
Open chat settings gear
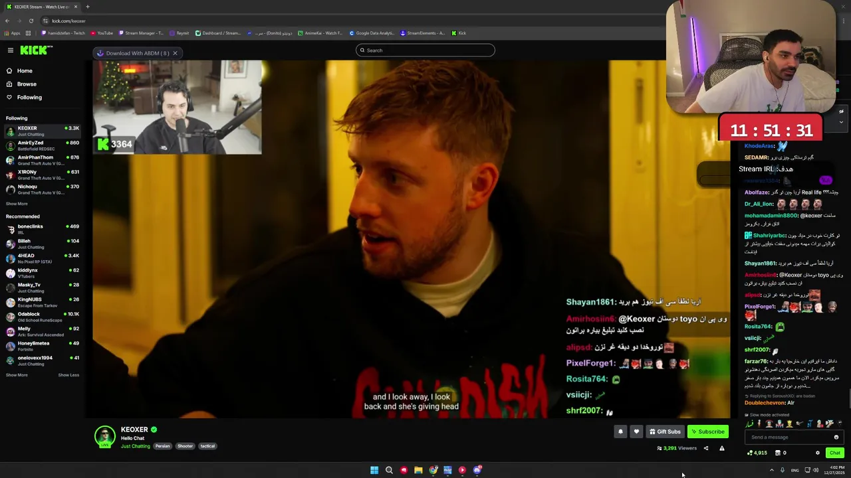point(818,453)
